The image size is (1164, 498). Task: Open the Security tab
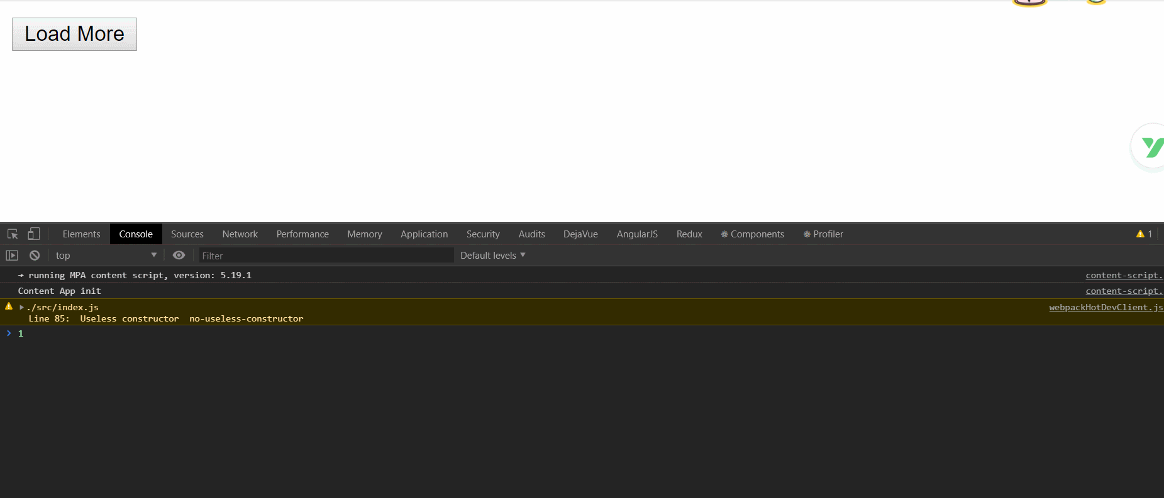click(483, 234)
